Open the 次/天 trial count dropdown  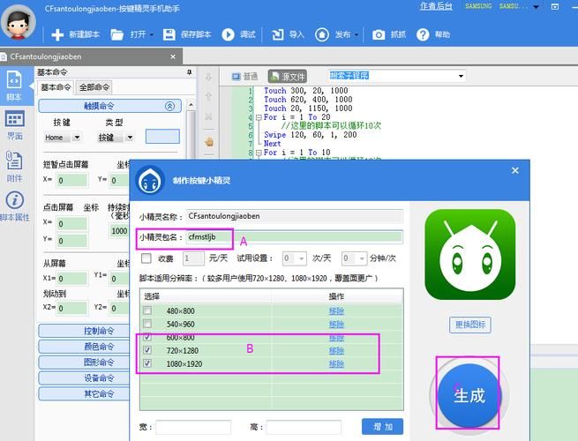302,258
